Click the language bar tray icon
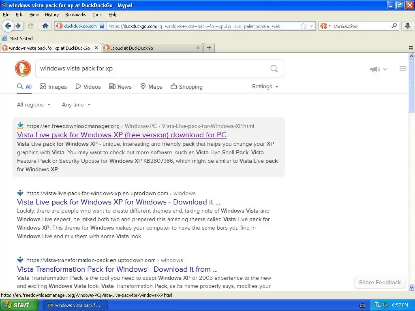The height and width of the screenshot is (311, 415). click(377, 305)
